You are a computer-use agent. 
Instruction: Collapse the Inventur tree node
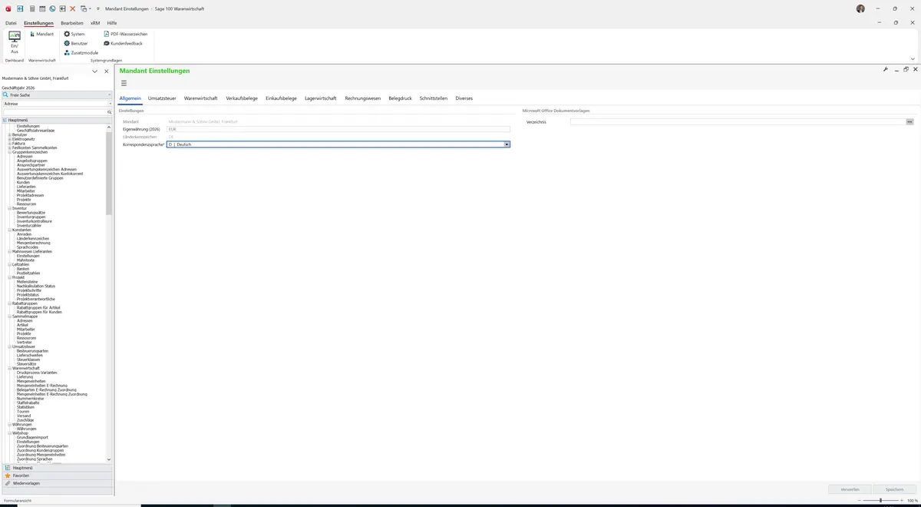(x=10, y=208)
